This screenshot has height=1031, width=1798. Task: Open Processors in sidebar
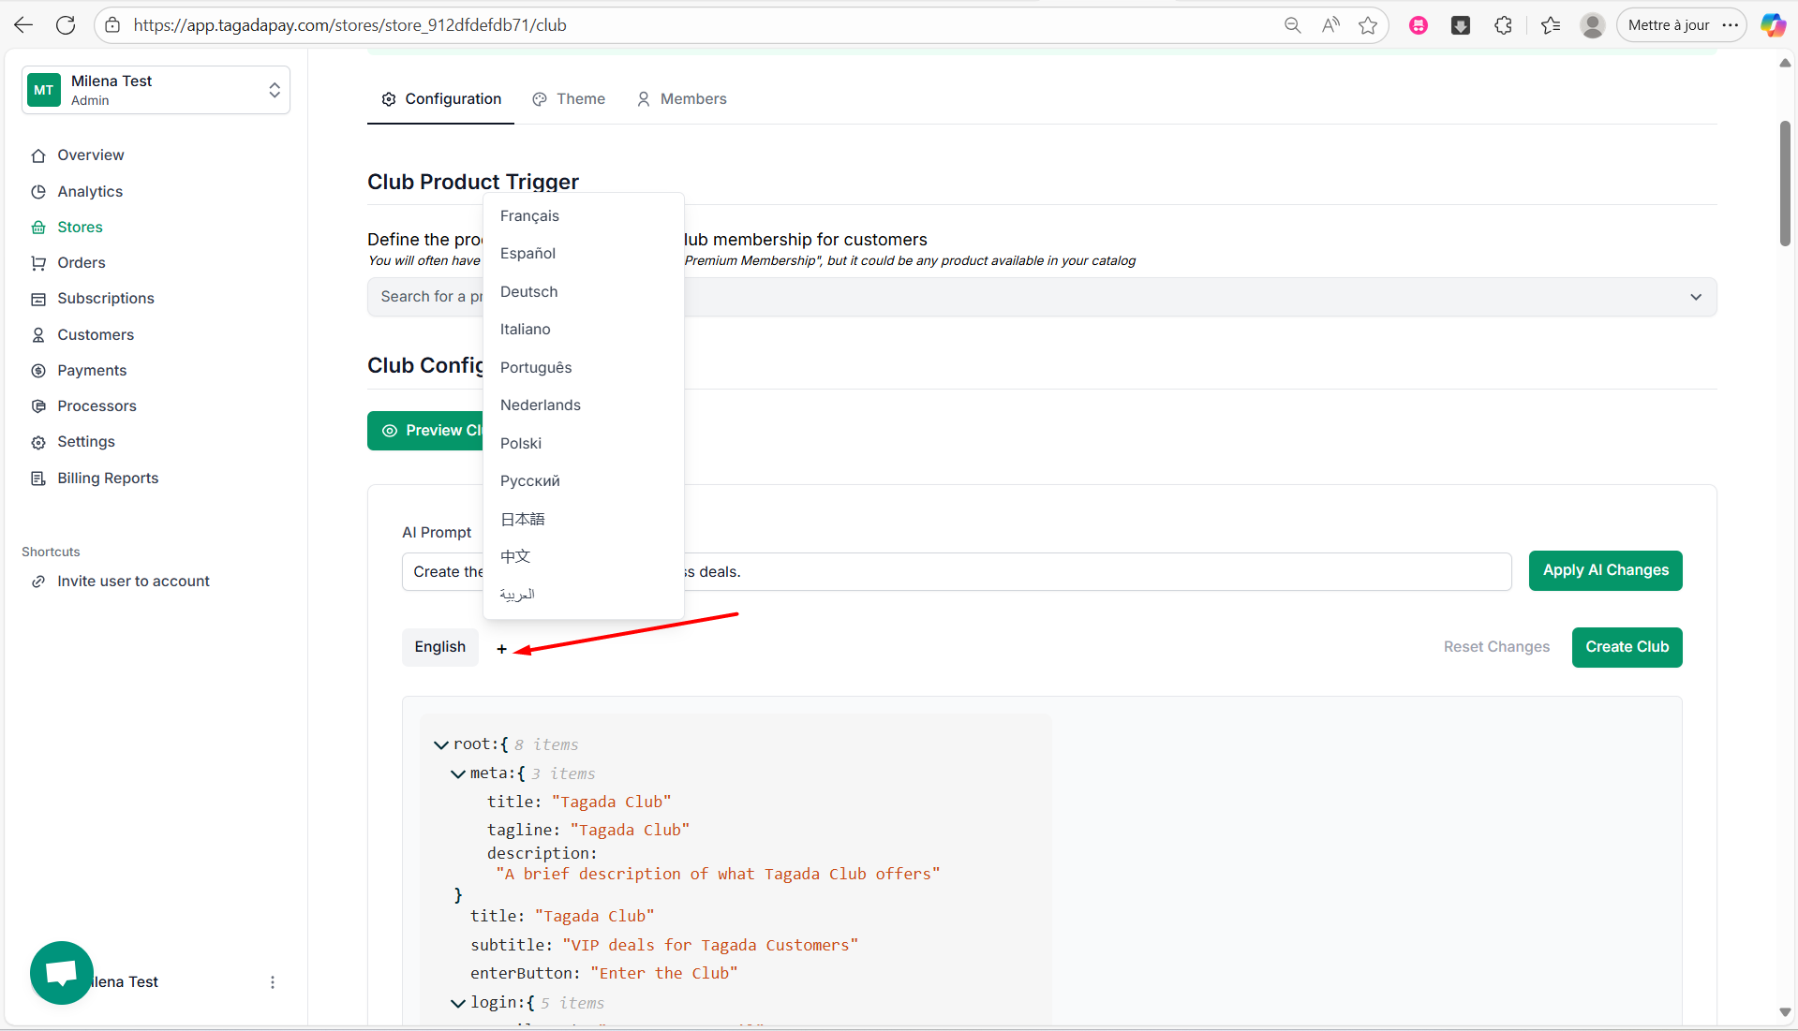coord(97,406)
